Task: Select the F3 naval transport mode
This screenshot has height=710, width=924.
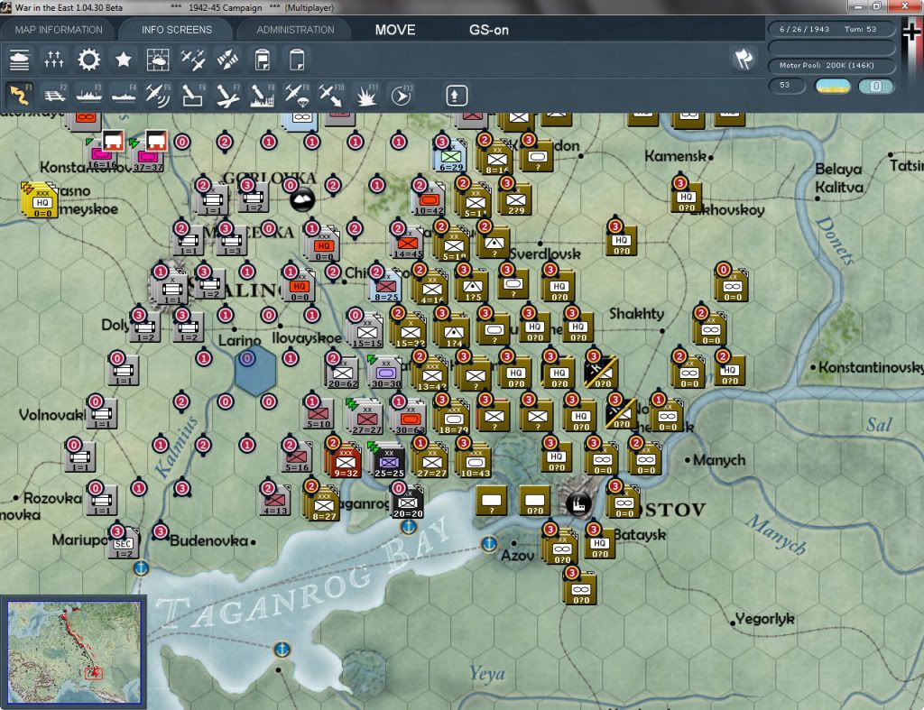Action: (89, 95)
